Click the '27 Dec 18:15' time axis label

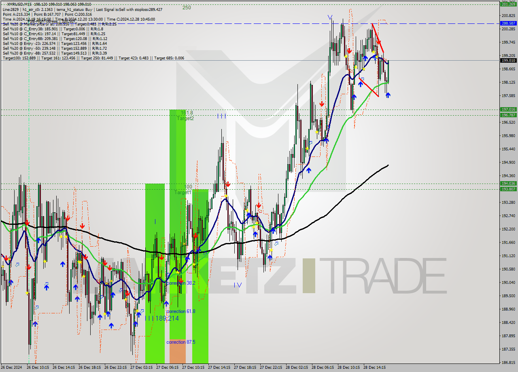(245, 368)
